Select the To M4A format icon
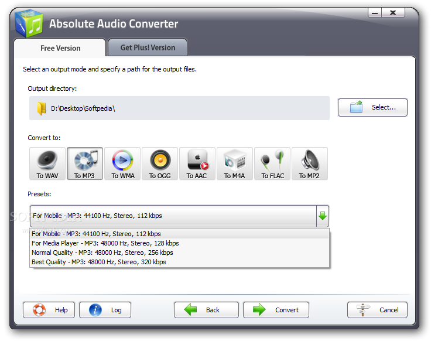This screenshot has height=341, width=431. 234,163
